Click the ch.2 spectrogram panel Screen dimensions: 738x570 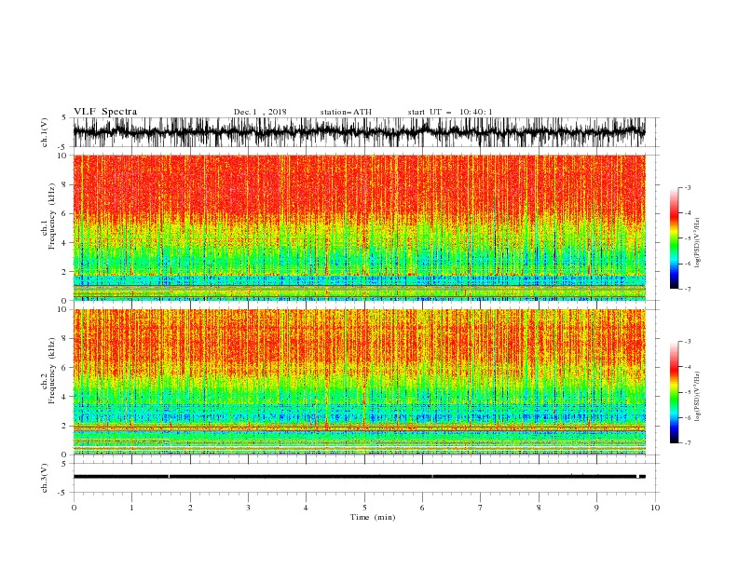(x=360, y=382)
